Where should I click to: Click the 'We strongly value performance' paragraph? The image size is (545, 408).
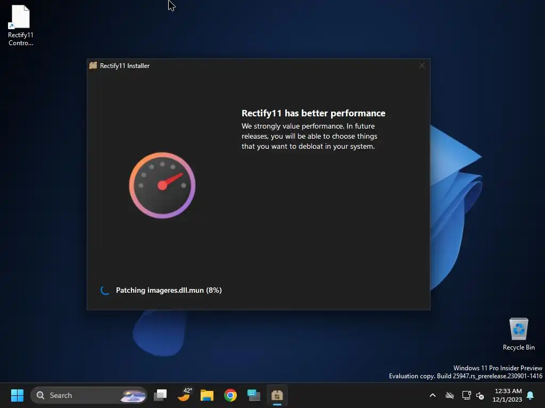point(309,136)
